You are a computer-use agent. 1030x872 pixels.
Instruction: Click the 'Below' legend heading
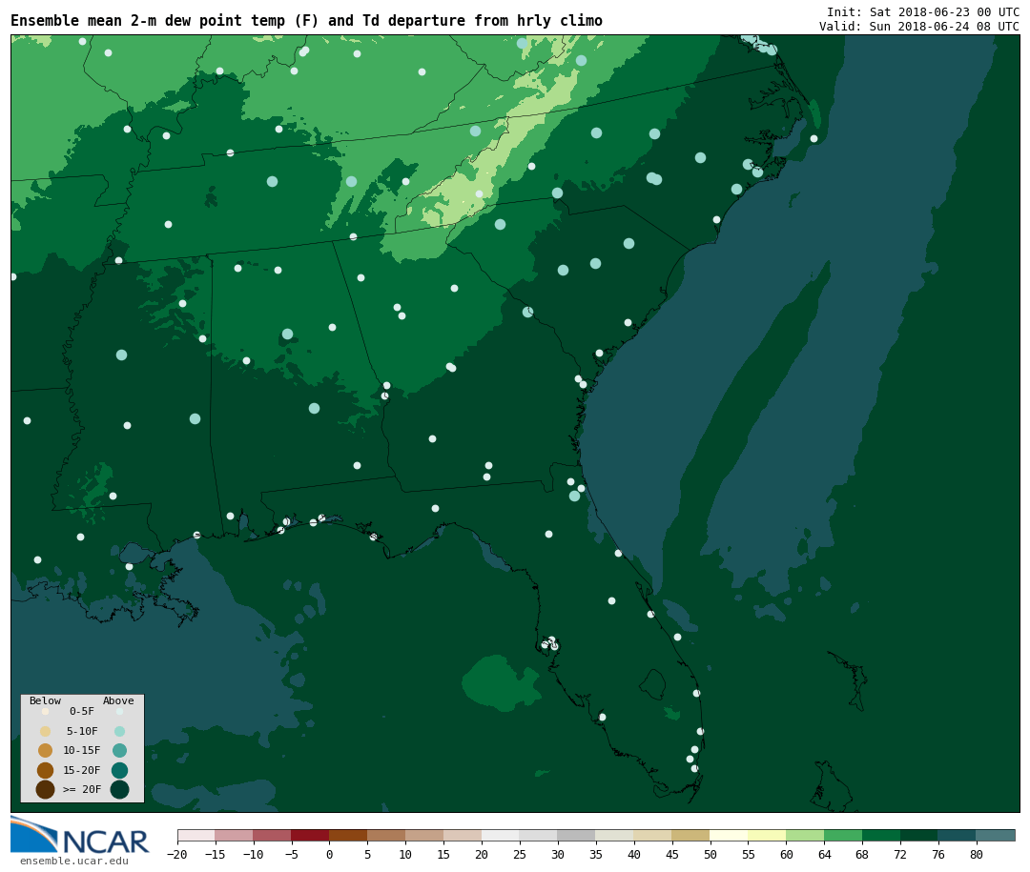(46, 700)
